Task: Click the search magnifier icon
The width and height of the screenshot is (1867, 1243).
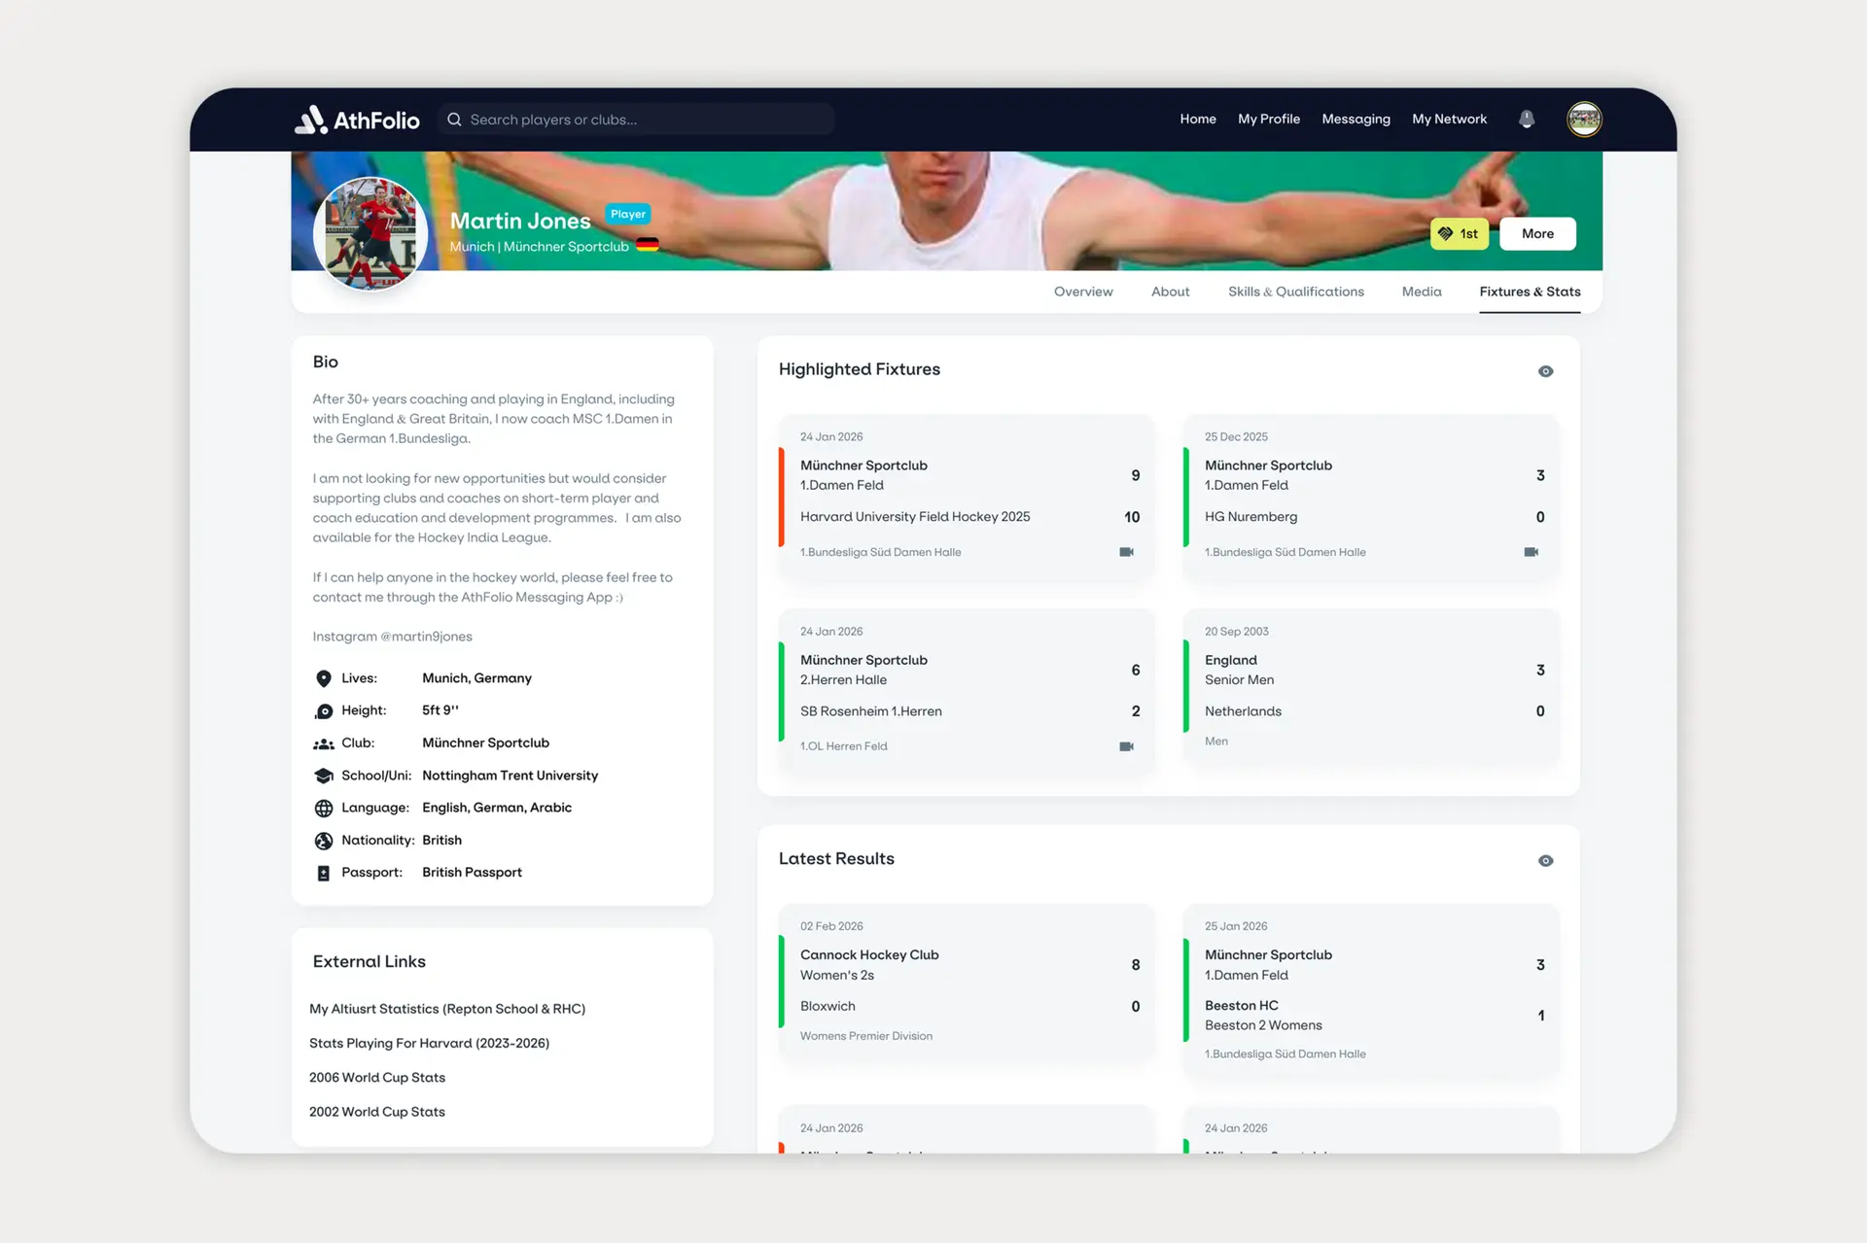Action: (454, 120)
